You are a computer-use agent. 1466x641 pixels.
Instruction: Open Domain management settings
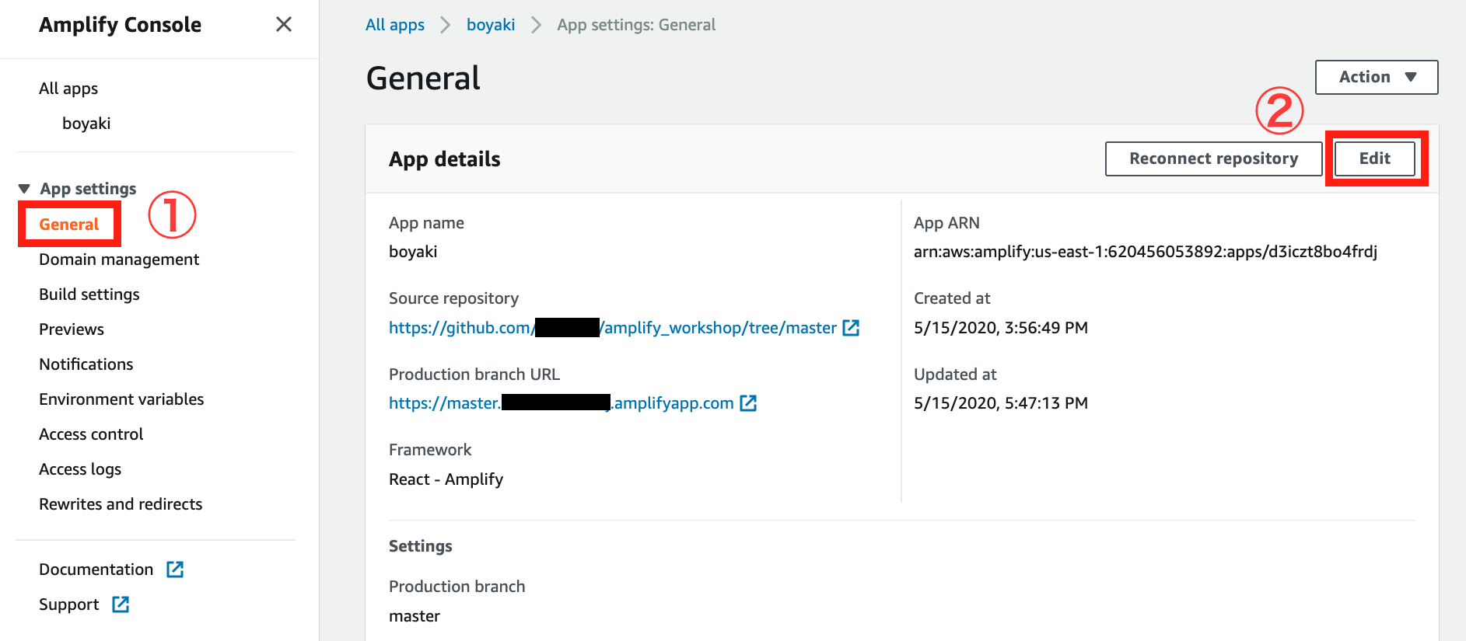pyautogui.click(x=119, y=260)
